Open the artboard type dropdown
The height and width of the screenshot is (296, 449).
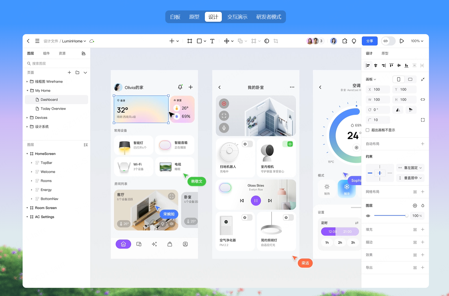tap(371, 79)
